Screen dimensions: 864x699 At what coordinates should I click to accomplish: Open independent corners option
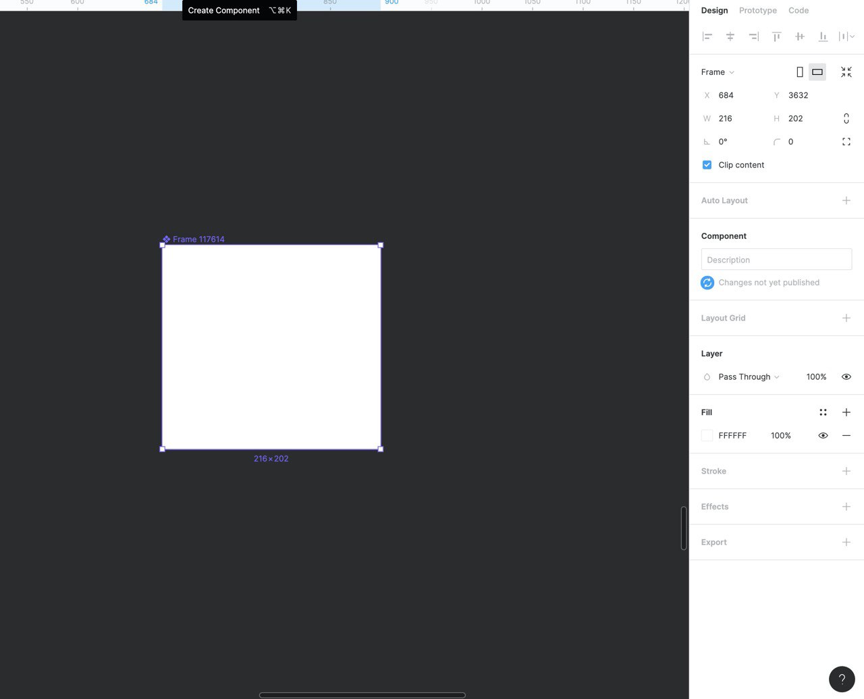coord(846,142)
